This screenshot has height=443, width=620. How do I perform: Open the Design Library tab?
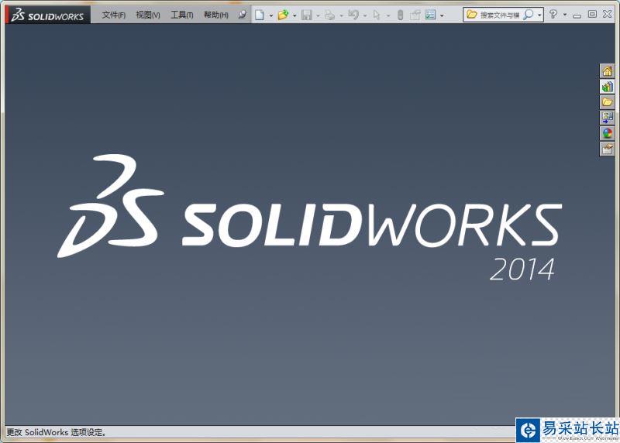(x=607, y=87)
